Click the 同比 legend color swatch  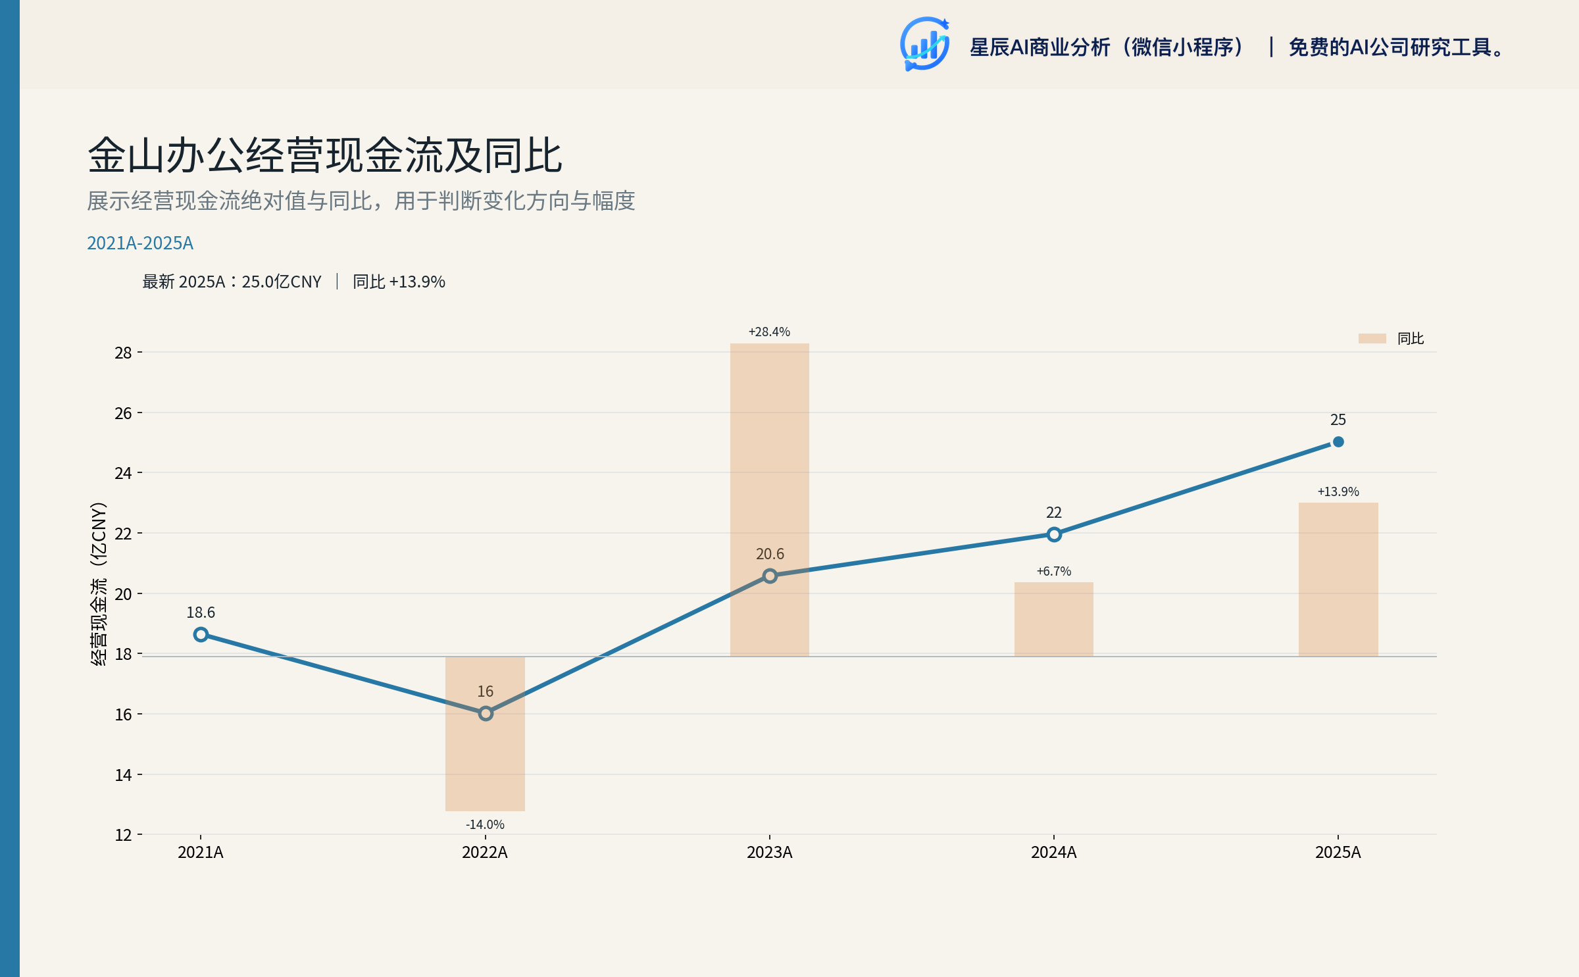(1372, 338)
